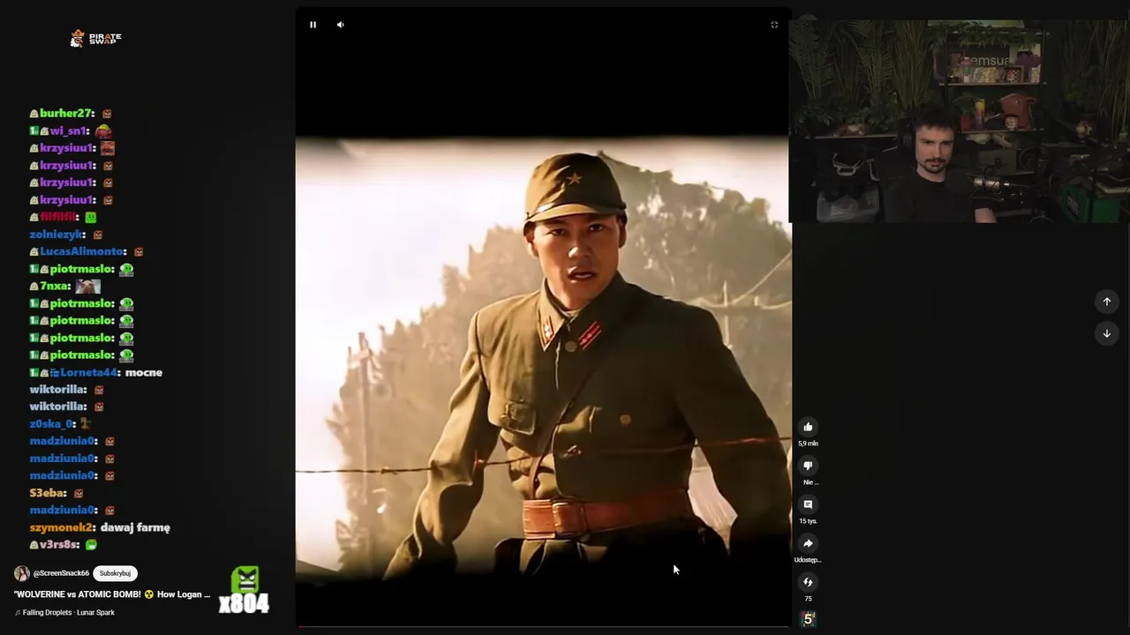The height and width of the screenshot is (635, 1130).
Task: Open the 'Falling Droplets · Lunar Spark' sound link
Action: point(69,612)
